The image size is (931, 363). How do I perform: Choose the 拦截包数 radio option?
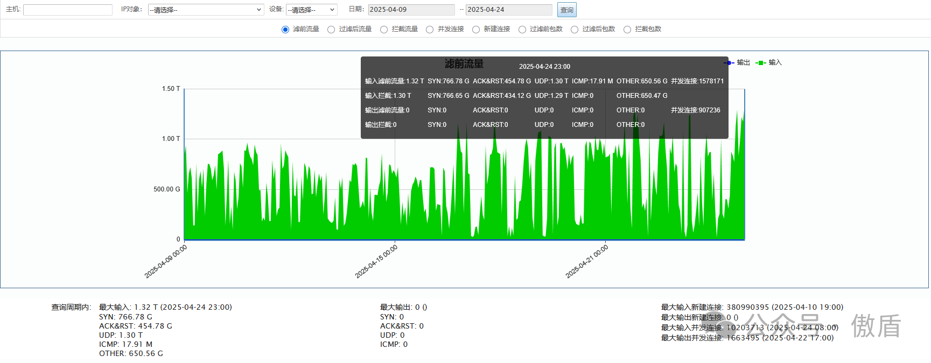(x=627, y=30)
